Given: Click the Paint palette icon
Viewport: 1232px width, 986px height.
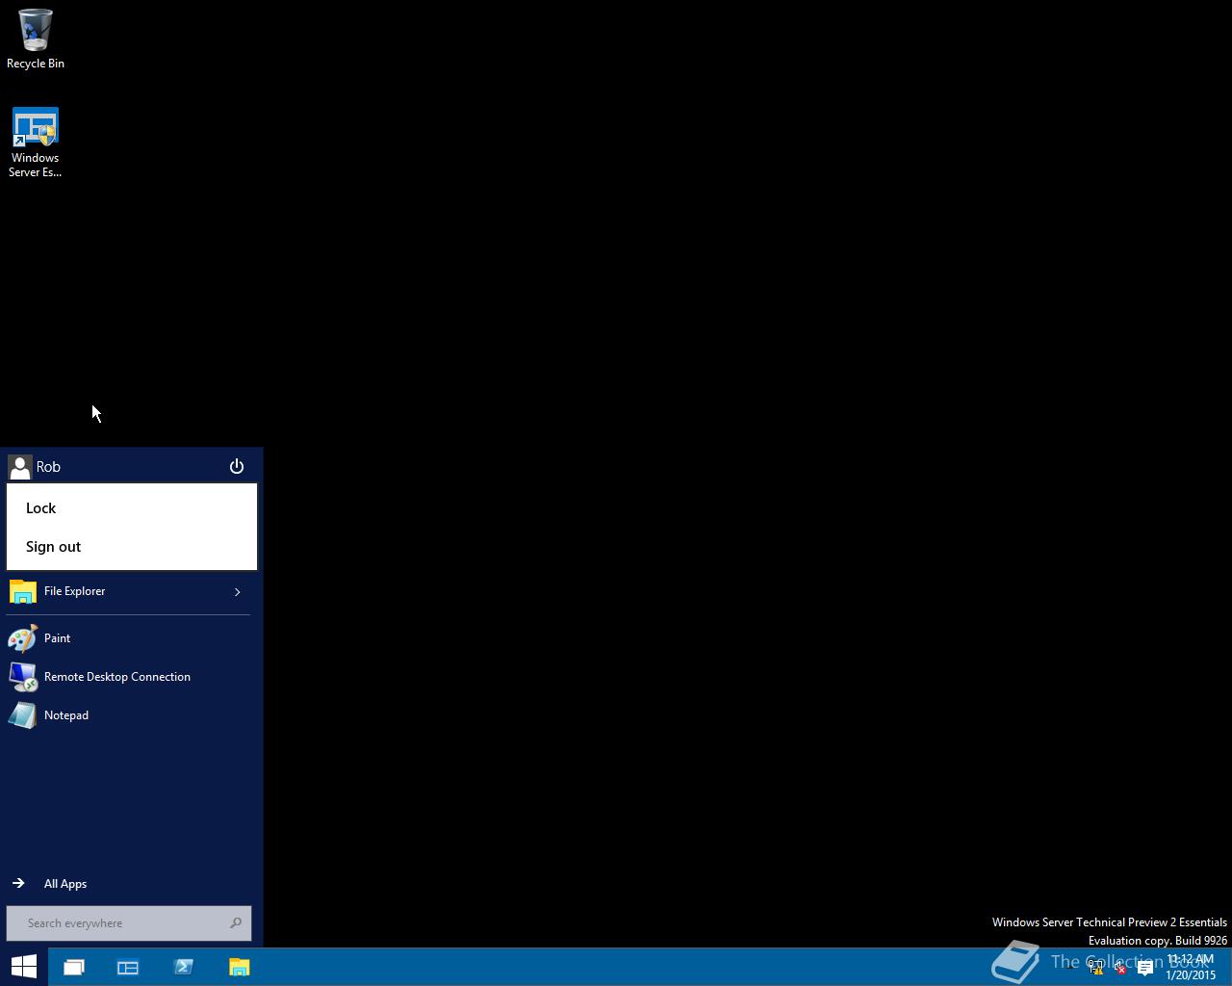Looking at the screenshot, I should tap(23, 638).
